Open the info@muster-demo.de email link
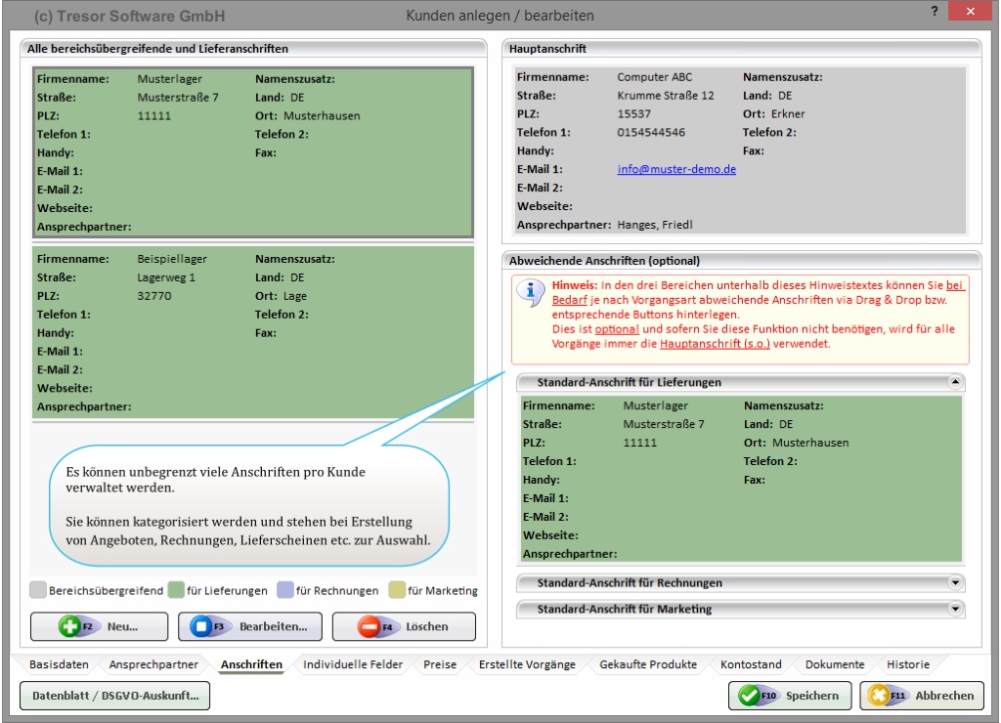The height and width of the screenshot is (723, 1001). [676, 169]
